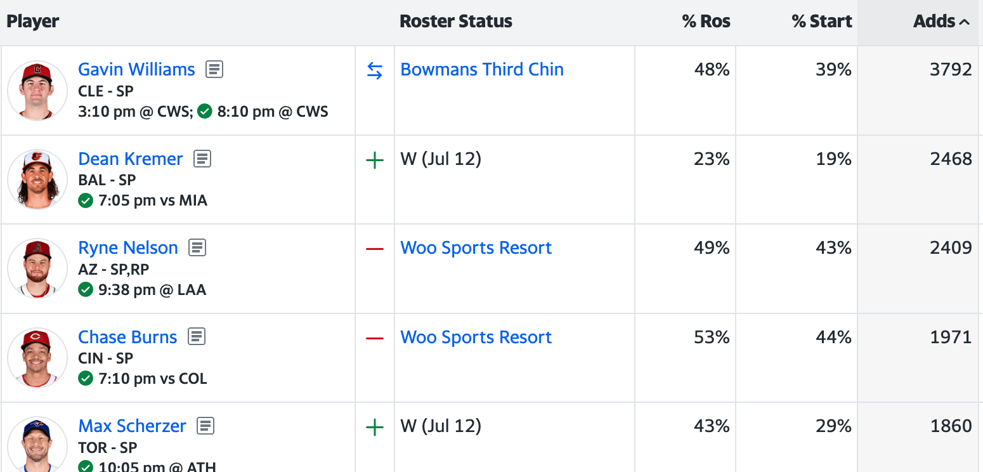983x472 pixels.
Task: Click trade arrows icon for Gavin Williams
Action: 375,72
